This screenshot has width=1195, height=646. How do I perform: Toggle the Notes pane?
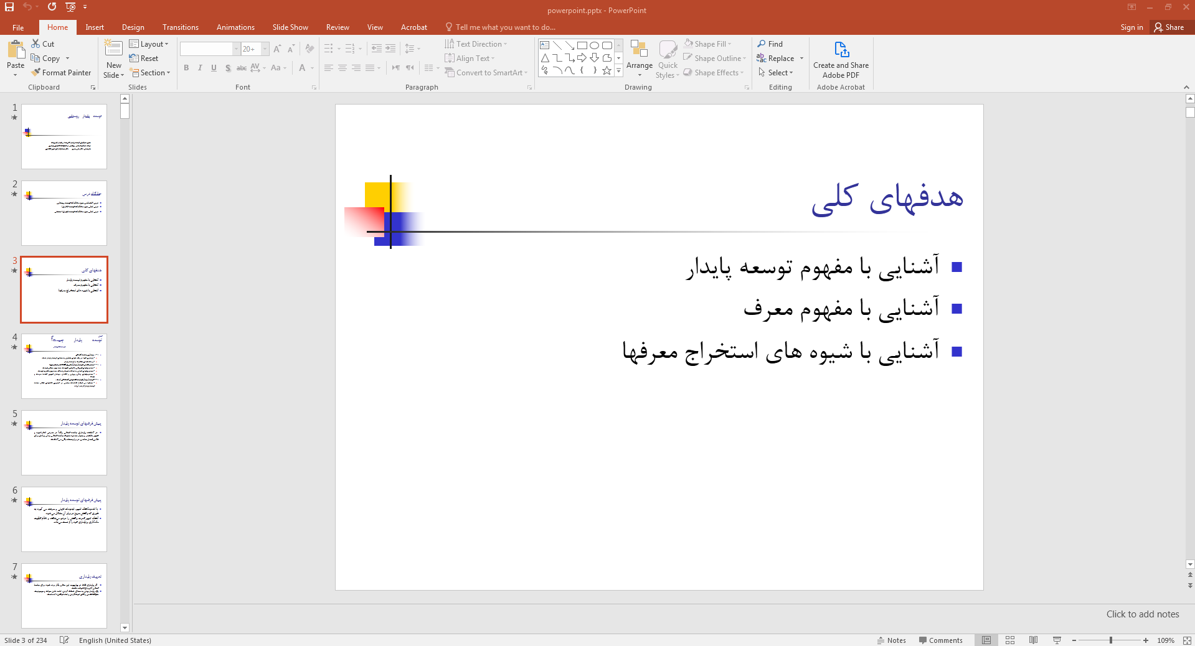point(891,640)
